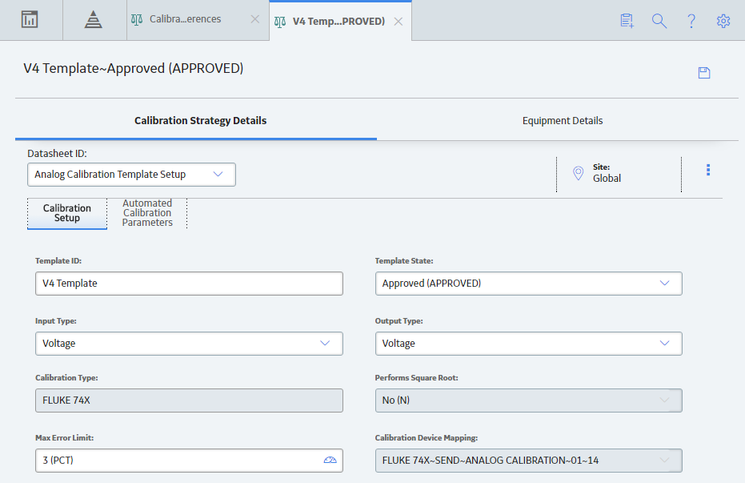Open the Output Type Voltage dropdown
Screen dimensions: 745x483
tap(528, 344)
